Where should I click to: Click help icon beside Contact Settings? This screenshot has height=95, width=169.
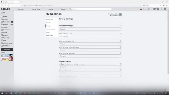pyautogui.click(x=121, y=25)
